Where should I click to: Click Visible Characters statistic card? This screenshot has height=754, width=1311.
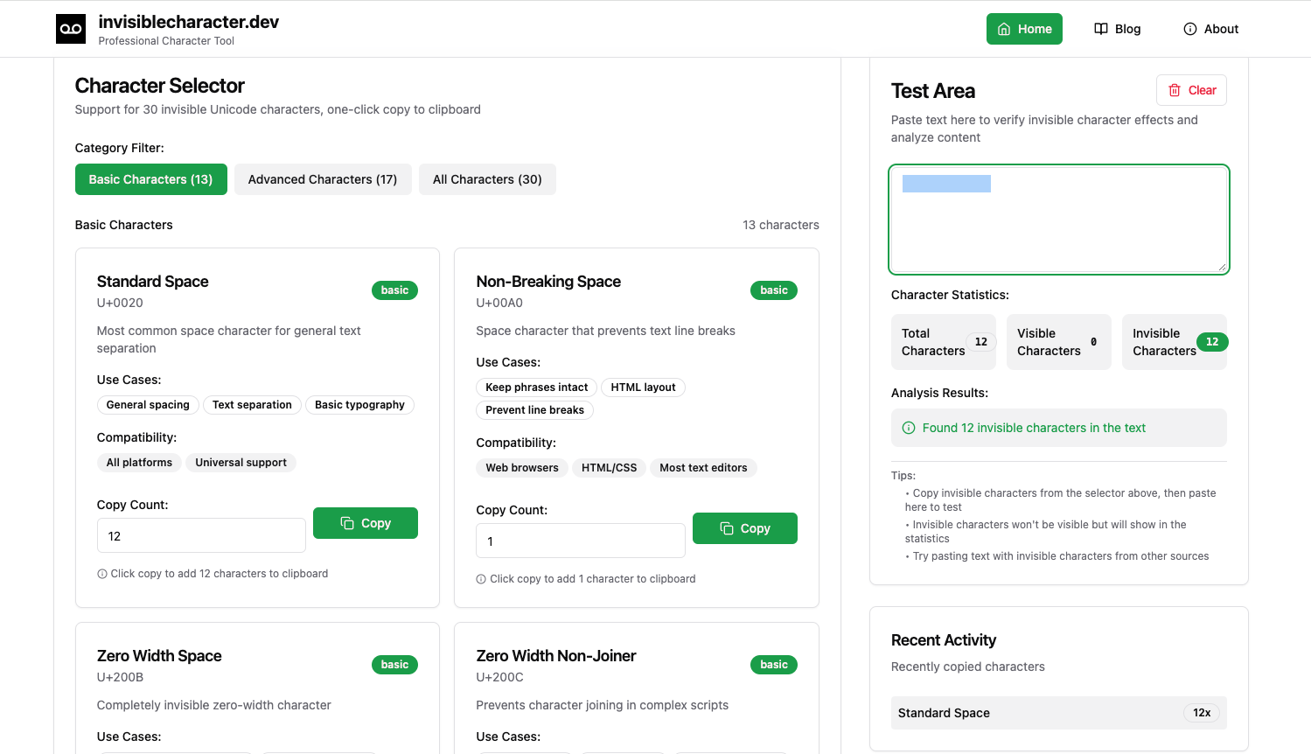point(1059,342)
